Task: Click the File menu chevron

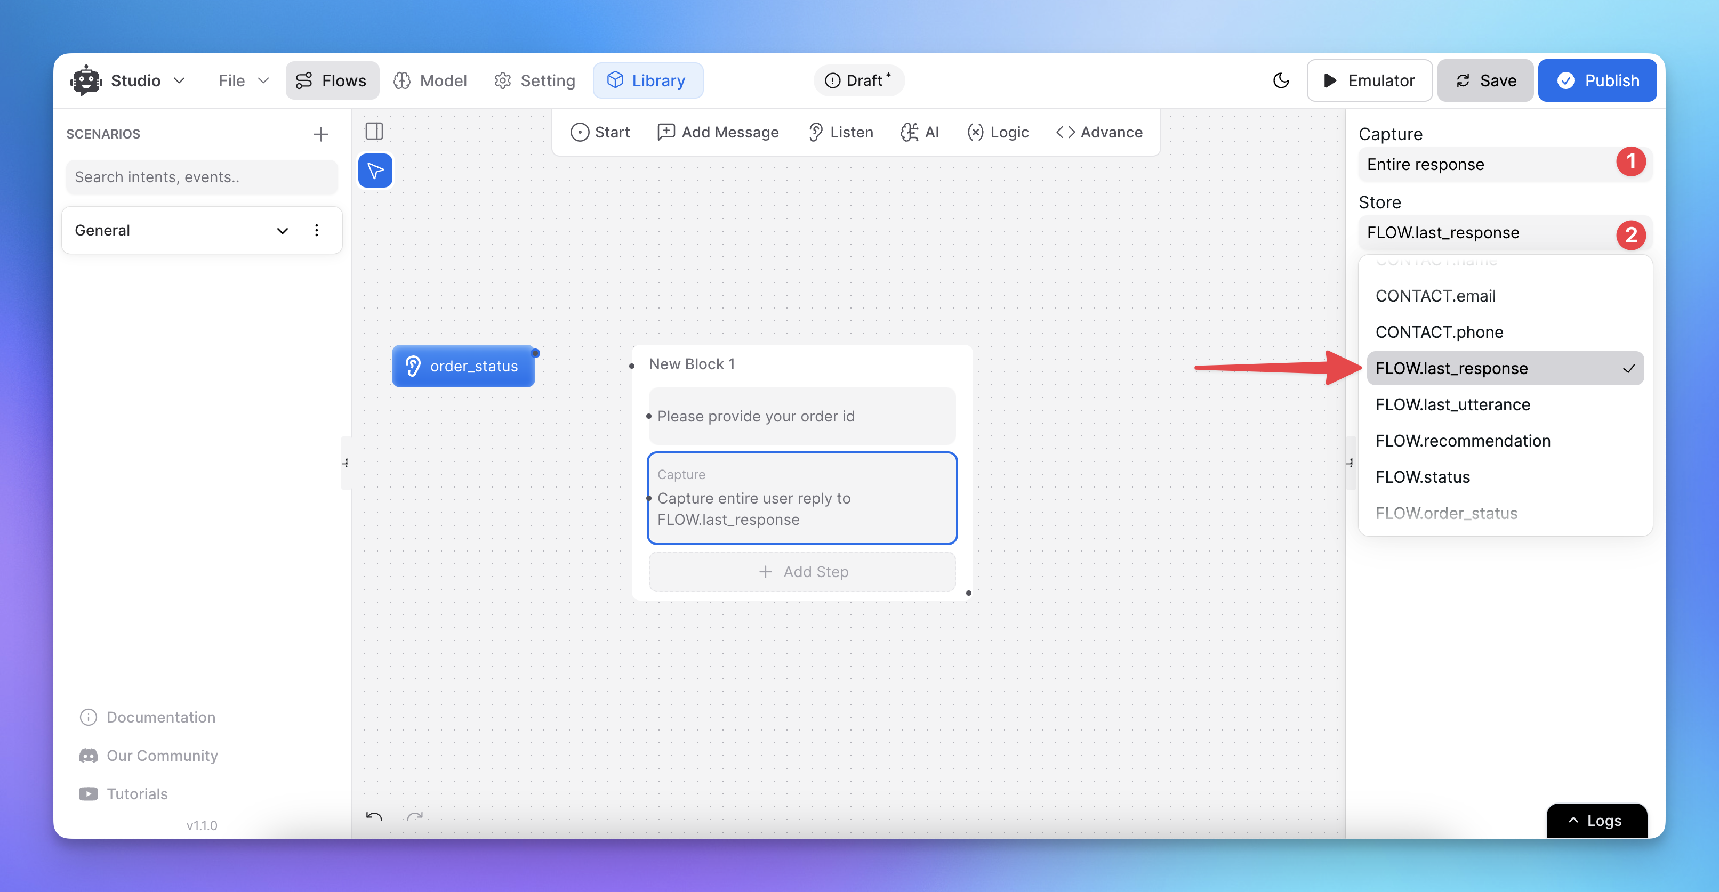Action: [x=263, y=80]
